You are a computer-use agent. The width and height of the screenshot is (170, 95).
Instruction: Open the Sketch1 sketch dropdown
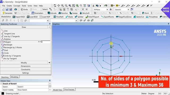tap(128, 9)
